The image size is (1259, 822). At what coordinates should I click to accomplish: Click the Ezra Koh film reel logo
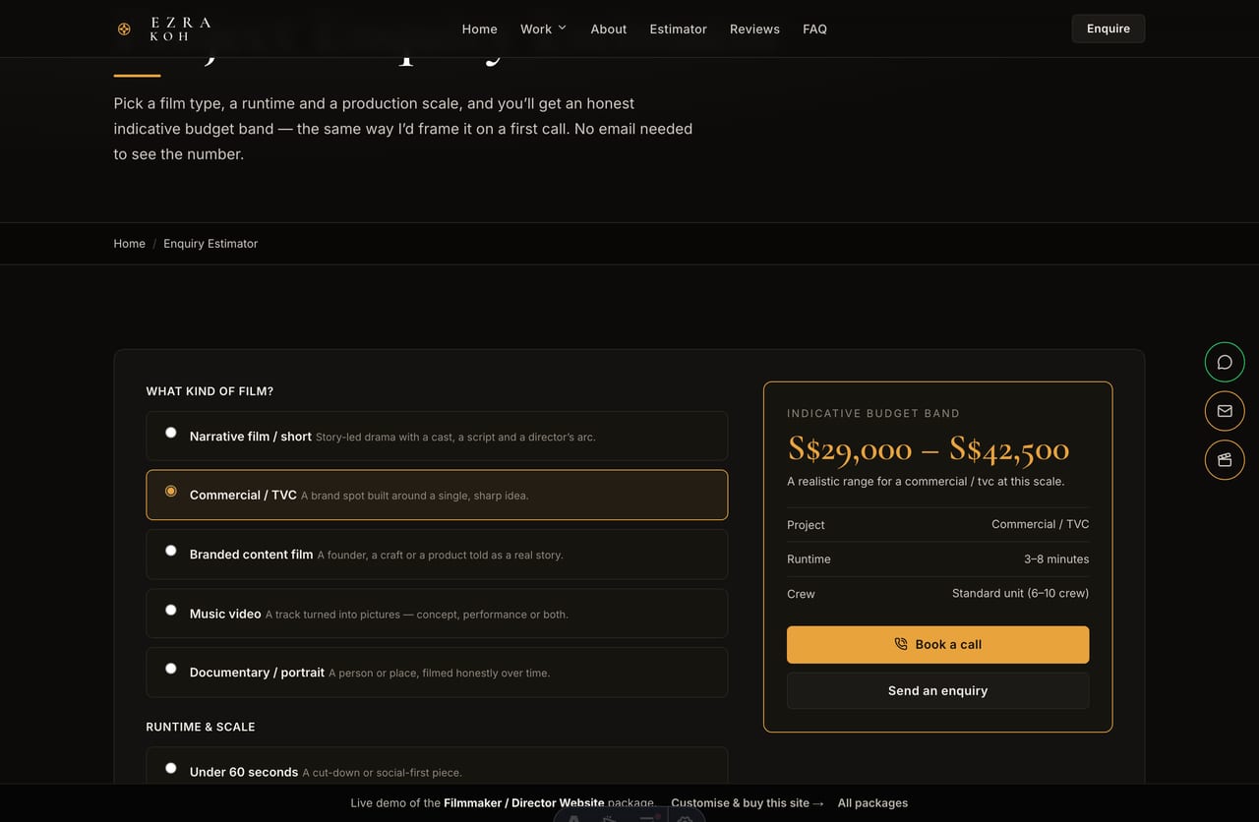124,29
